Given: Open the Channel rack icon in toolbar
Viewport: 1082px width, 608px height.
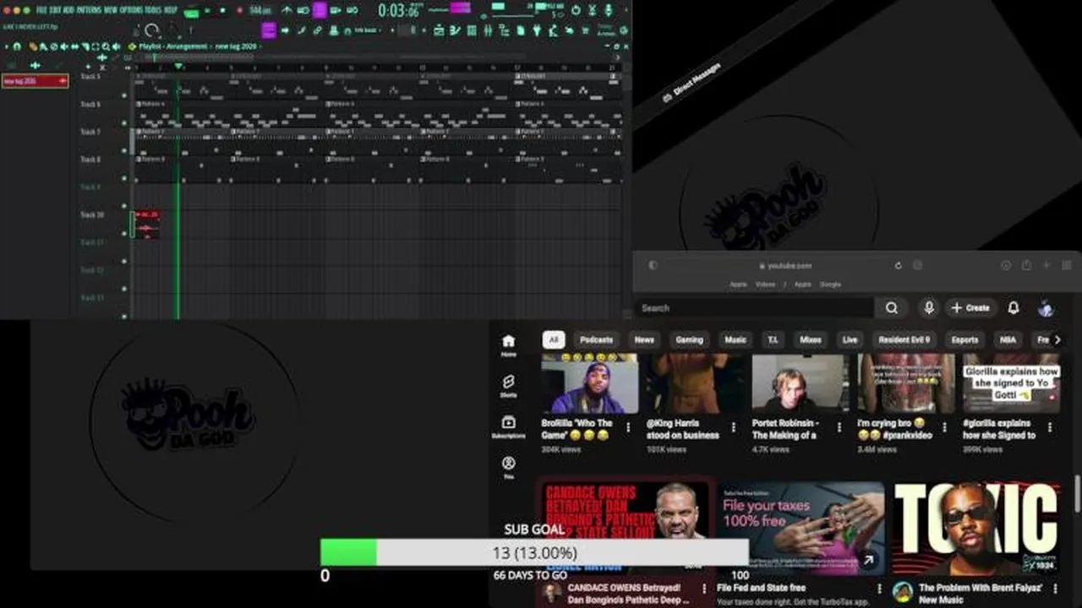Looking at the screenshot, I should tap(472, 30).
